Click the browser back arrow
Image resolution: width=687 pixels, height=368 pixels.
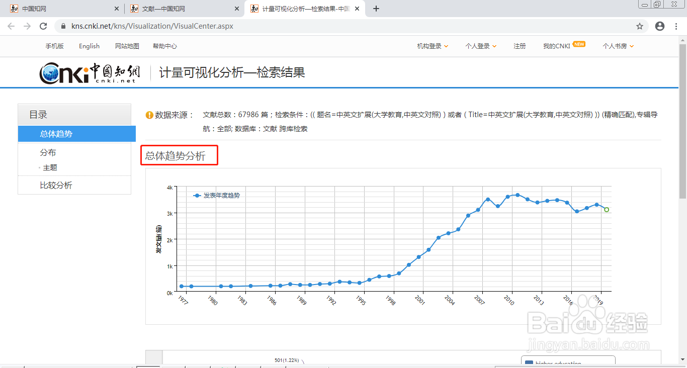click(x=11, y=26)
